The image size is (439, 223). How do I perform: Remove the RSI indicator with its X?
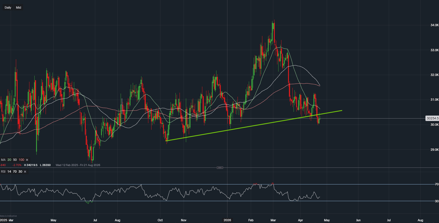coord(25,171)
